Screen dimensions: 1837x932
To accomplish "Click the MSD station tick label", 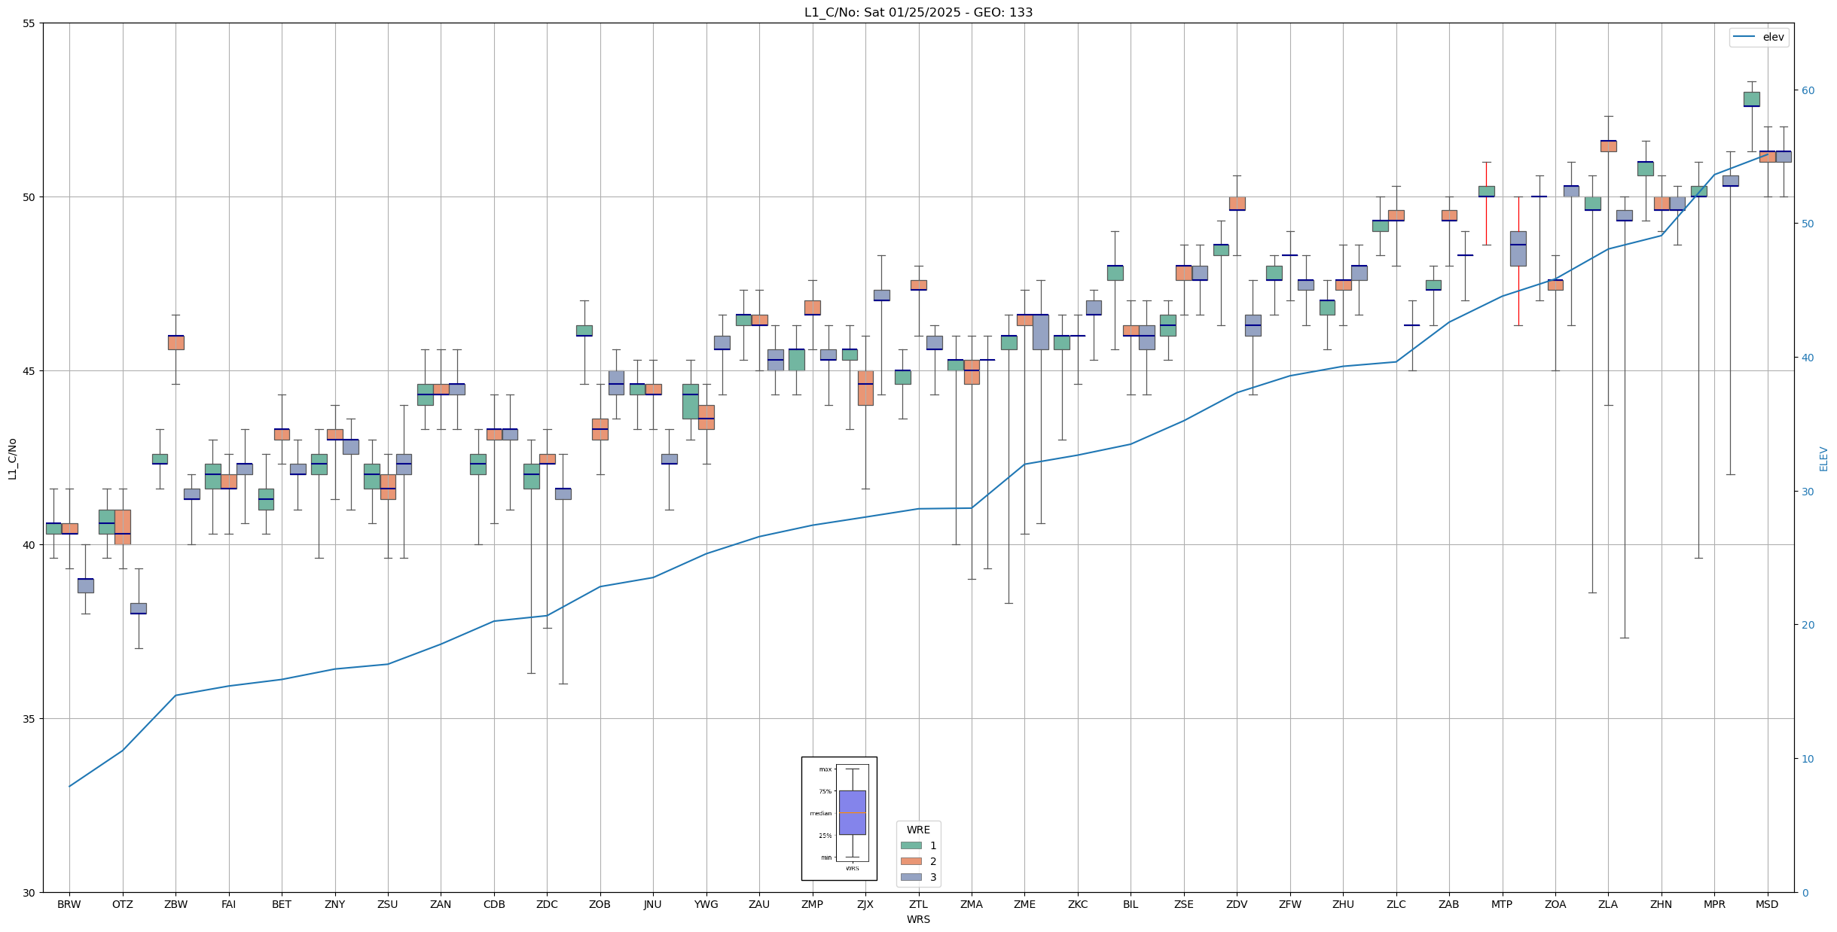I will pos(1767,904).
